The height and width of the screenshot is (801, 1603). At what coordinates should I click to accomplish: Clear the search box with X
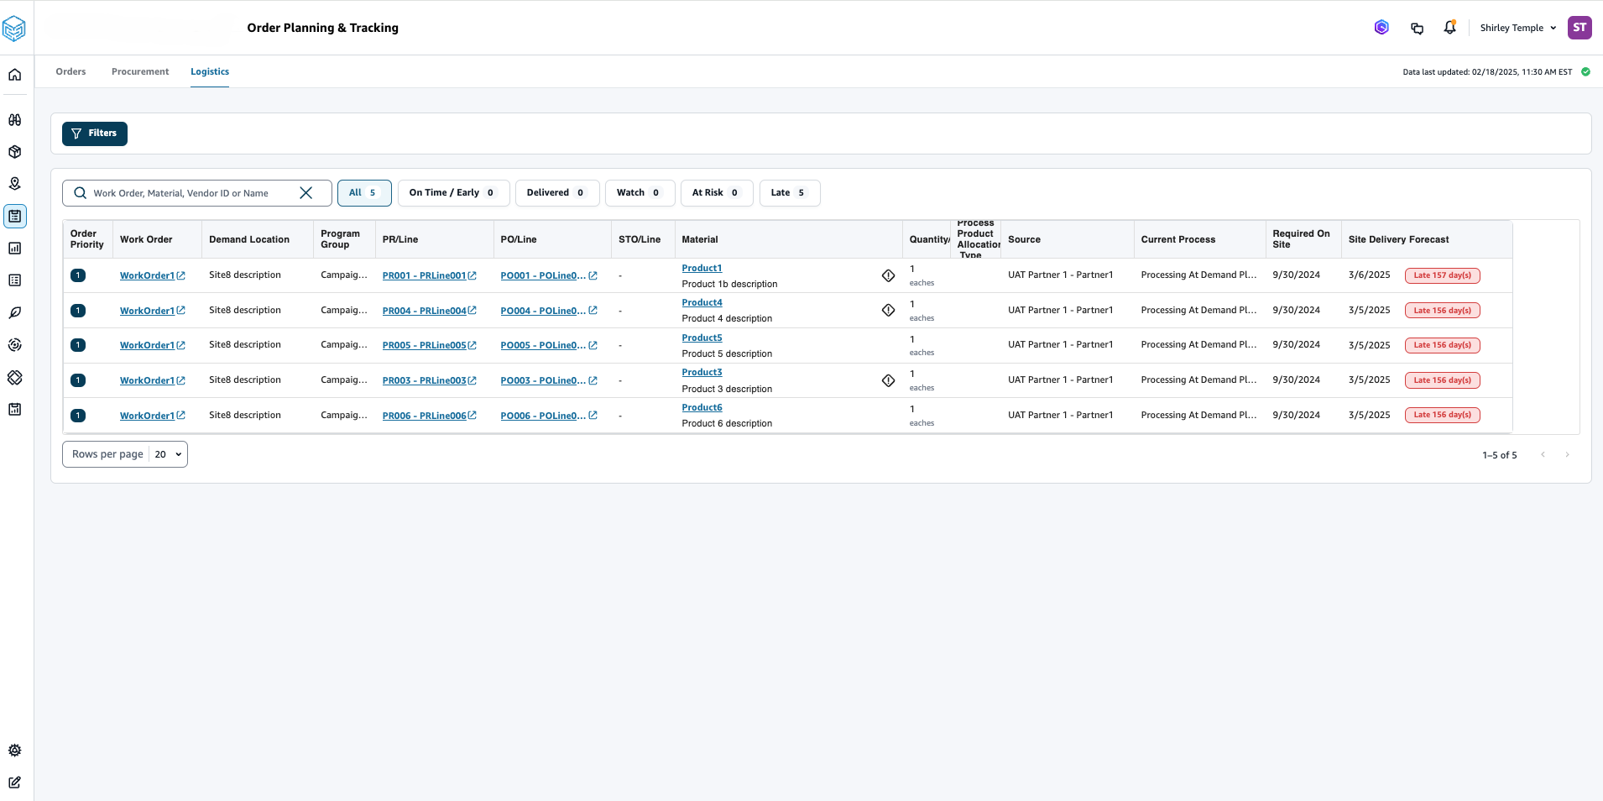click(x=306, y=193)
